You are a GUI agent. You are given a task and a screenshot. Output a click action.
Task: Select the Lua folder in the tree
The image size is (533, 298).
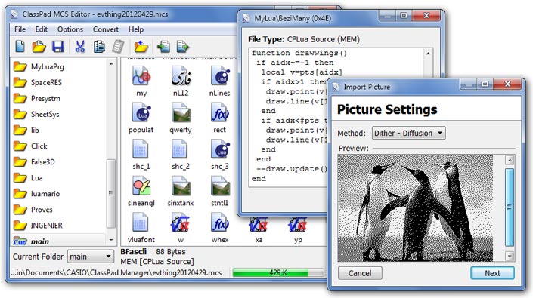pos(28,178)
